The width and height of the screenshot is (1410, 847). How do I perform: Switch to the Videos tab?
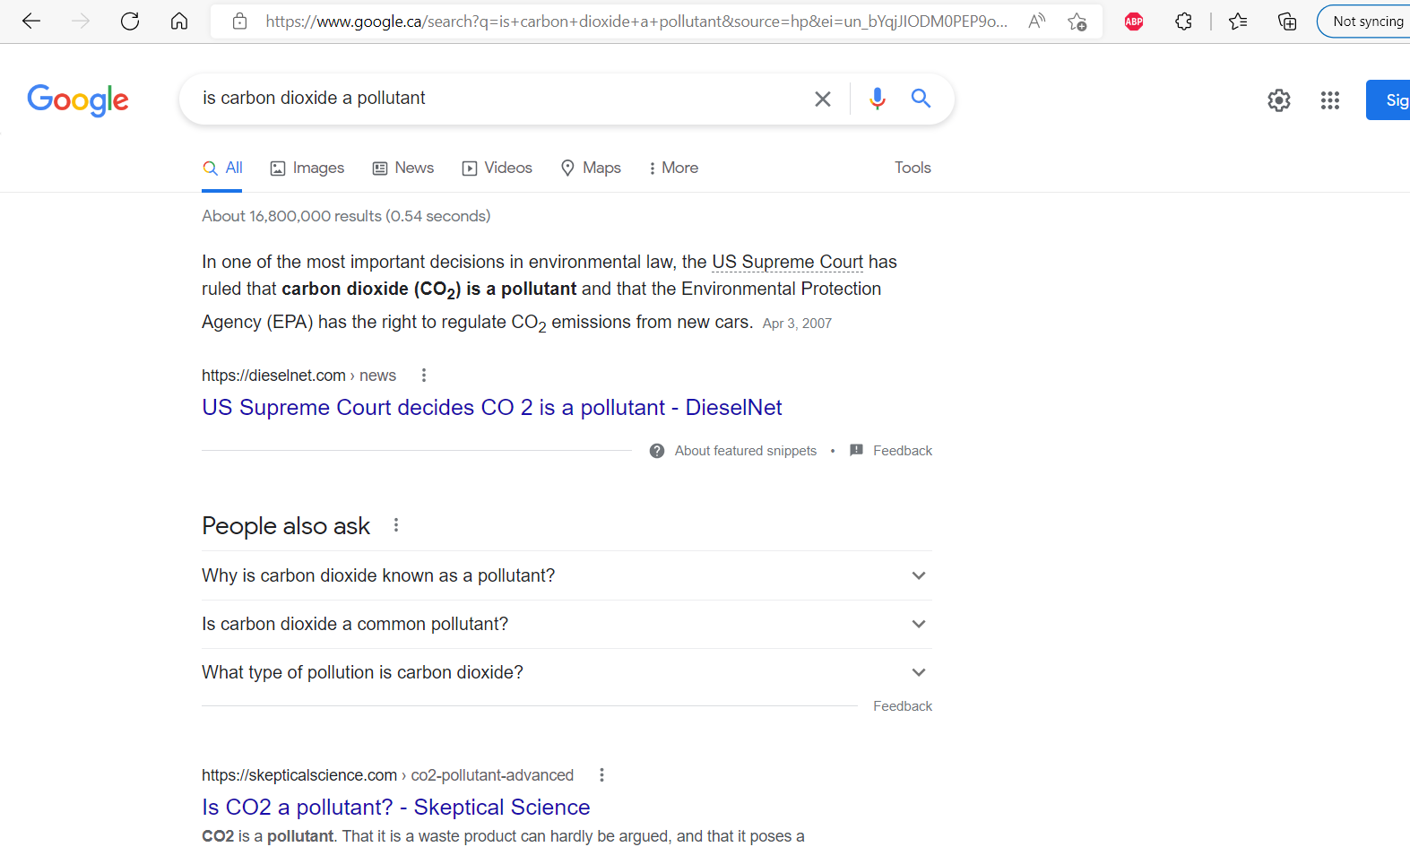[497, 168]
